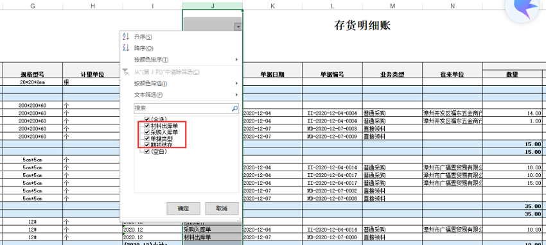Viewport: 546px width, 245px height.
Task: Choose 升序(S) sort option
Action: [x=143, y=37]
